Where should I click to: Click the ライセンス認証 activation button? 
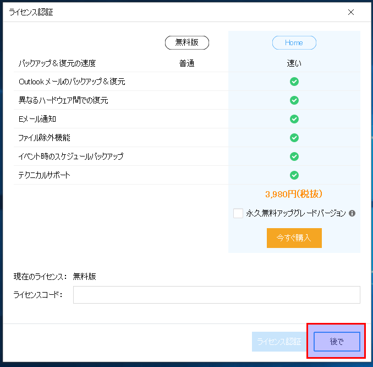click(x=279, y=342)
